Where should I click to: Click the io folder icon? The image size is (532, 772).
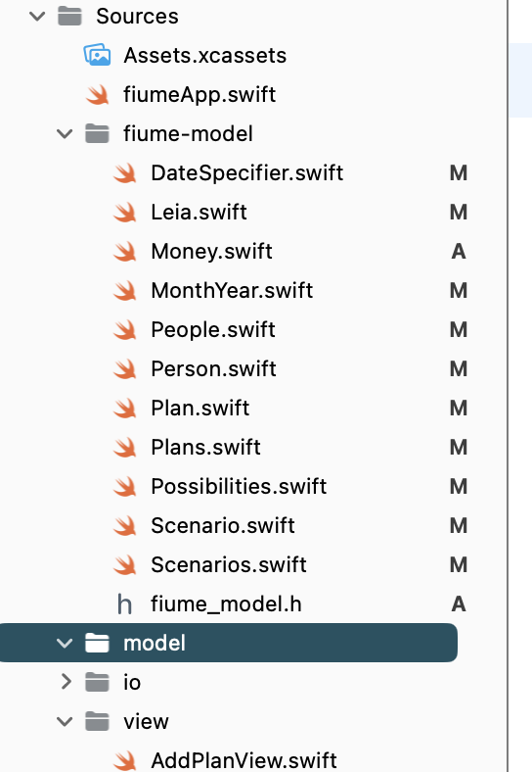[x=97, y=682]
